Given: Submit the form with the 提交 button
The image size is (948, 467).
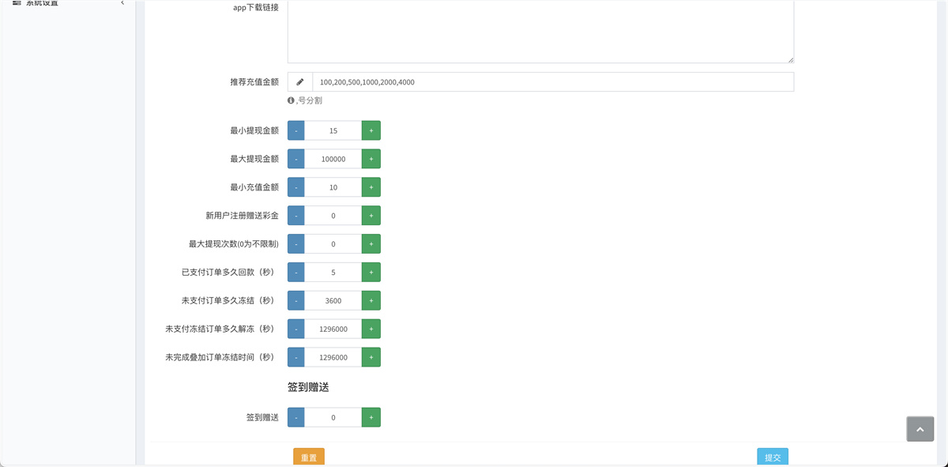Looking at the screenshot, I should click(772, 456).
